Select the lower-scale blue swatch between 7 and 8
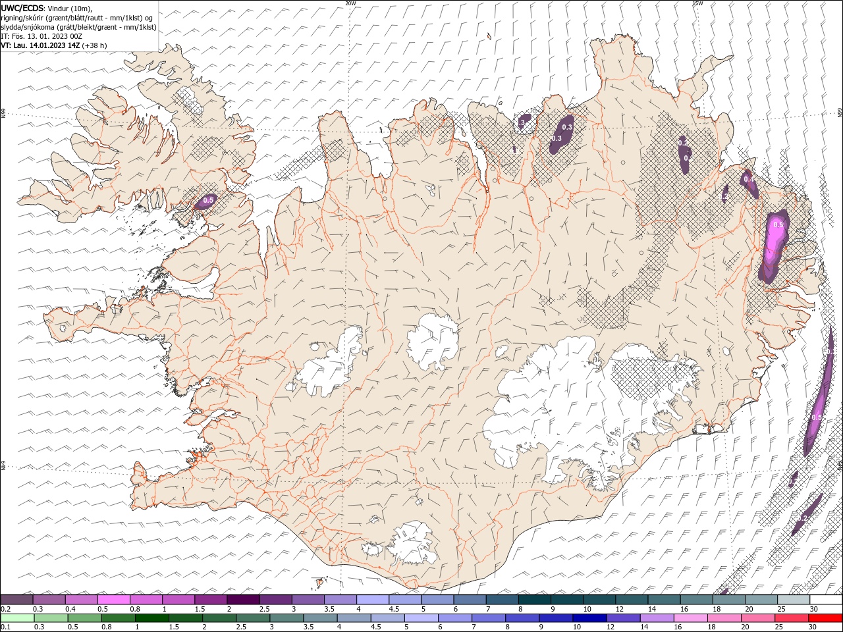 point(488,618)
